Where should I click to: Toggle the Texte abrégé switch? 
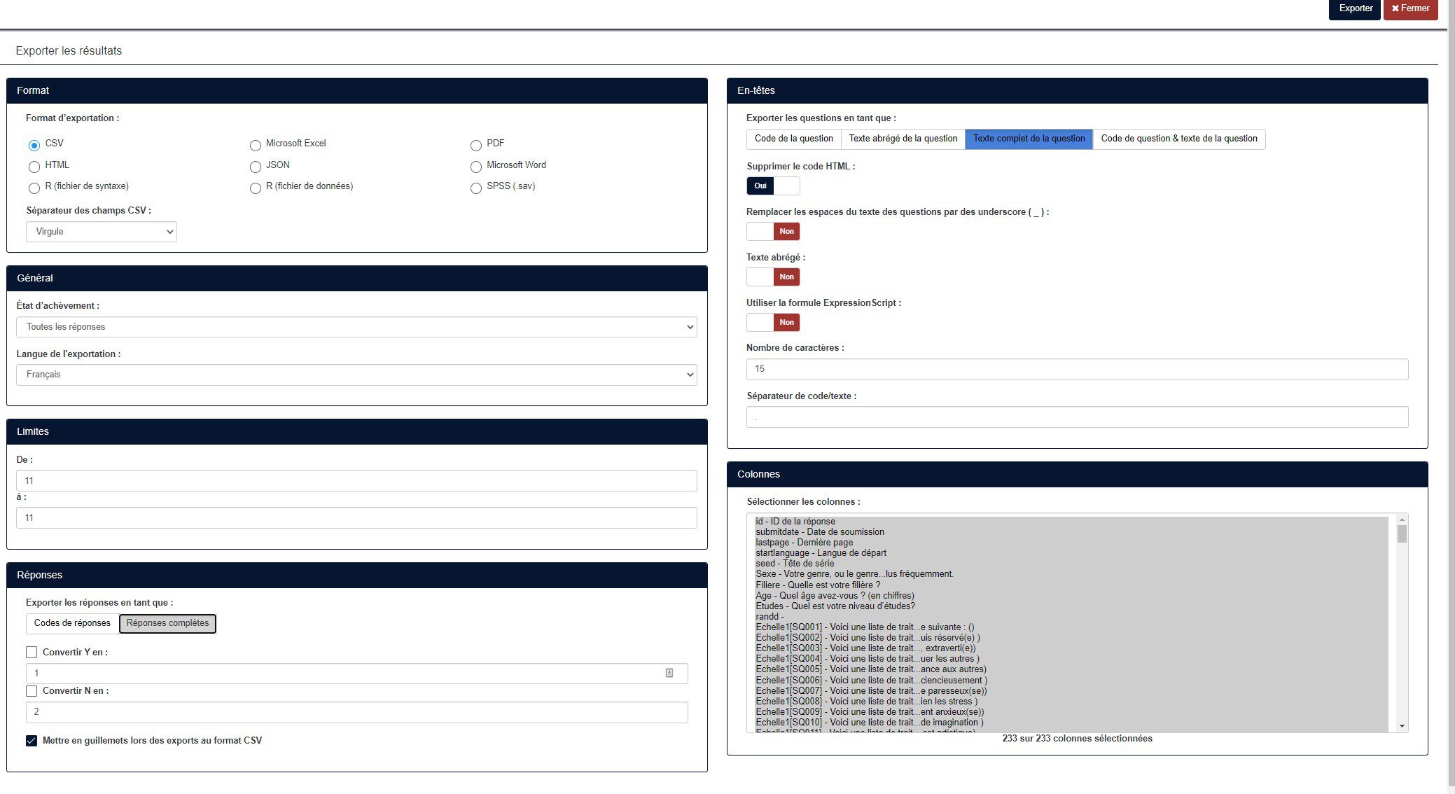(773, 277)
